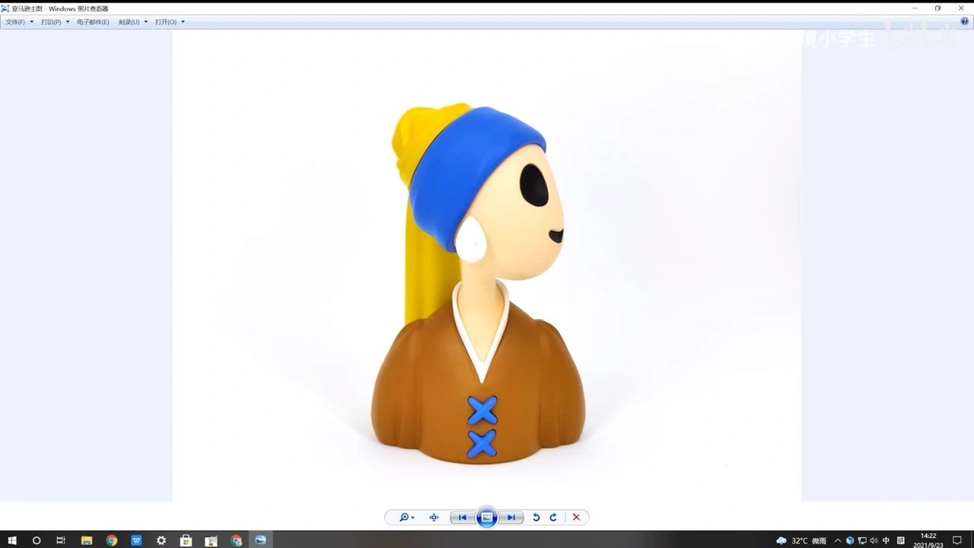Toggle the 中 input language indicator

click(x=886, y=540)
